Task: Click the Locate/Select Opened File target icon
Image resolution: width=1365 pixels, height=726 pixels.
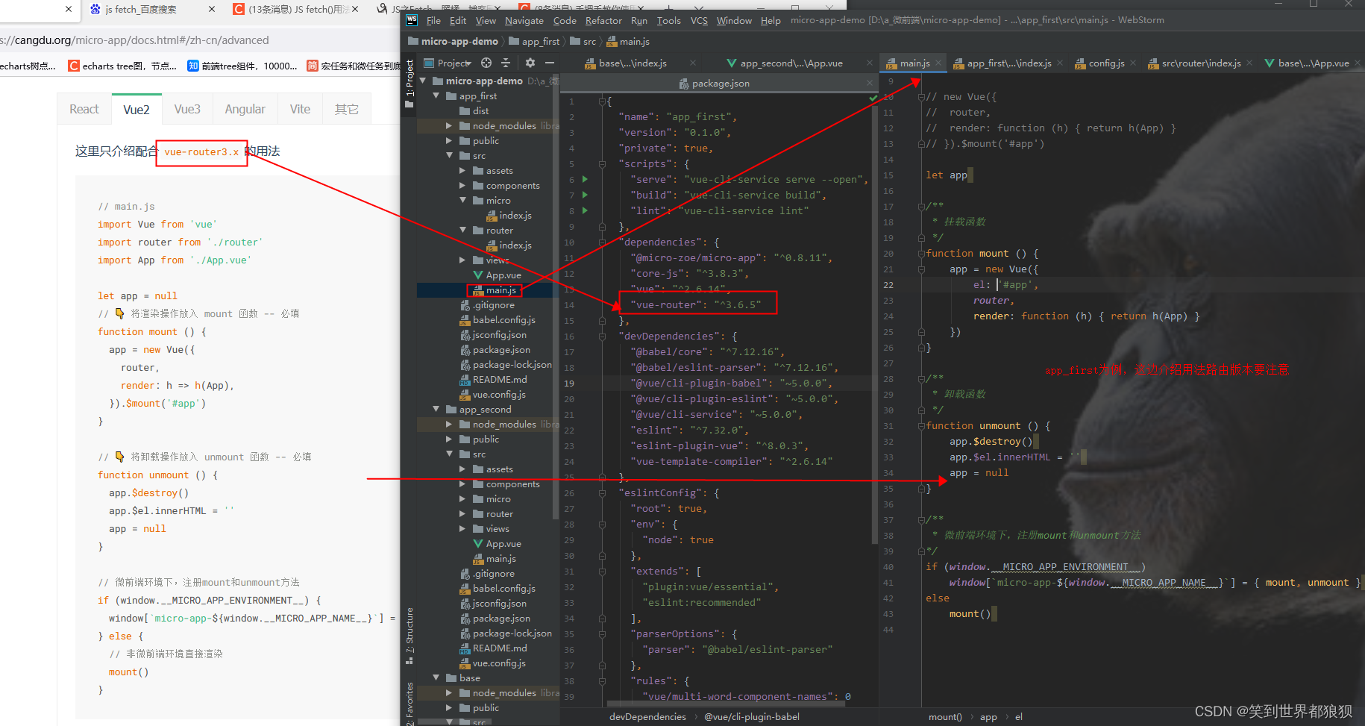Action: (486, 63)
